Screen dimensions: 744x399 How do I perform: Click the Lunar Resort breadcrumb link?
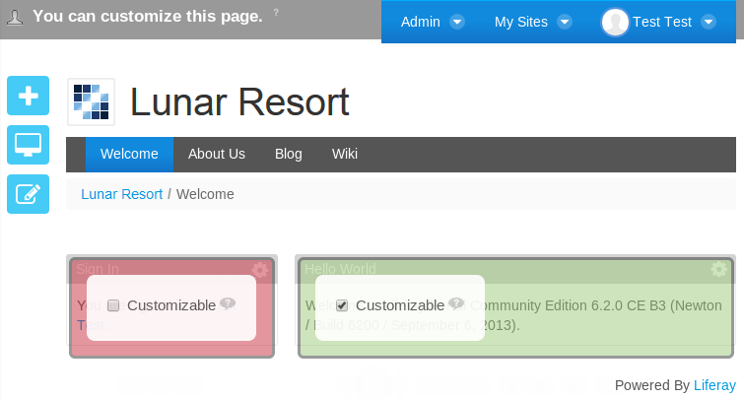tap(121, 194)
